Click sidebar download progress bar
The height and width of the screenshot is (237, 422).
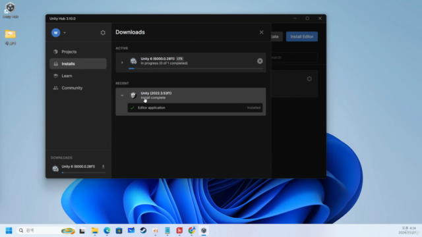tap(84, 172)
